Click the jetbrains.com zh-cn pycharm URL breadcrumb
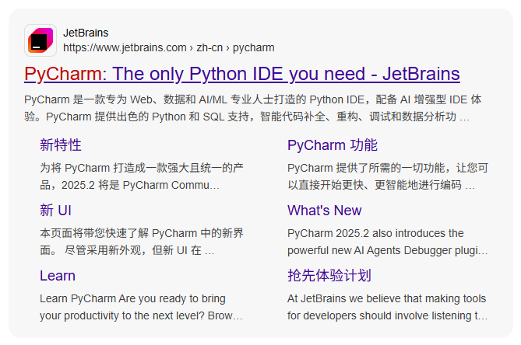521x345 pixels. [x=169, y=47]
